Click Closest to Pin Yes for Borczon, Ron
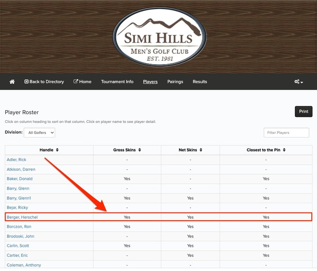317x271 pixels. point(266,226)
